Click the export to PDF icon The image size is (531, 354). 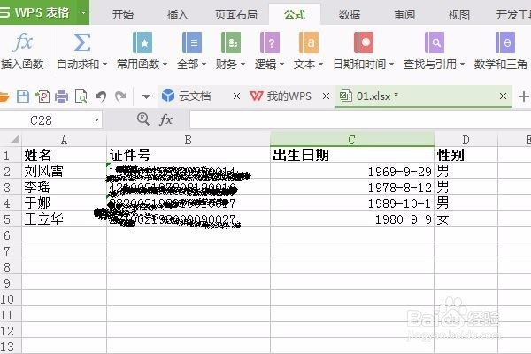pos(42,96)
